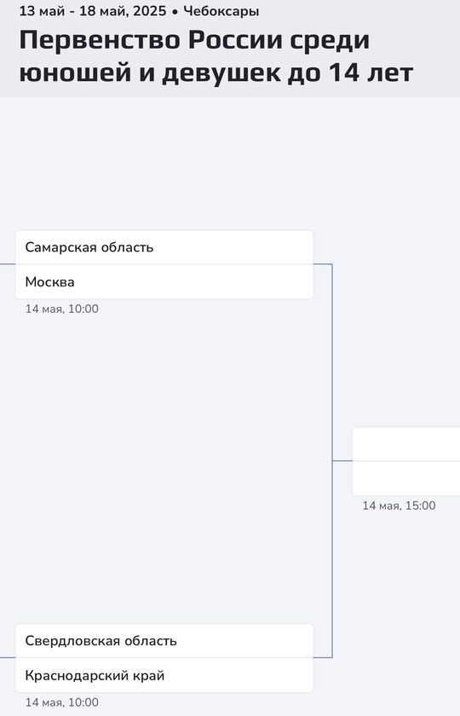Screen dimensions: 460x716
Task: Click connector line left of Самарская–Москва match
Action: click(x=8, y=264)
